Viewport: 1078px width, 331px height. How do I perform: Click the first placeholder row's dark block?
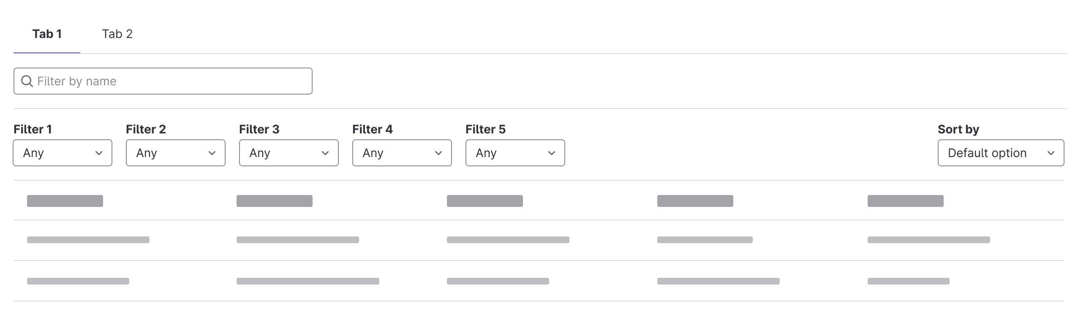(65, 201)
